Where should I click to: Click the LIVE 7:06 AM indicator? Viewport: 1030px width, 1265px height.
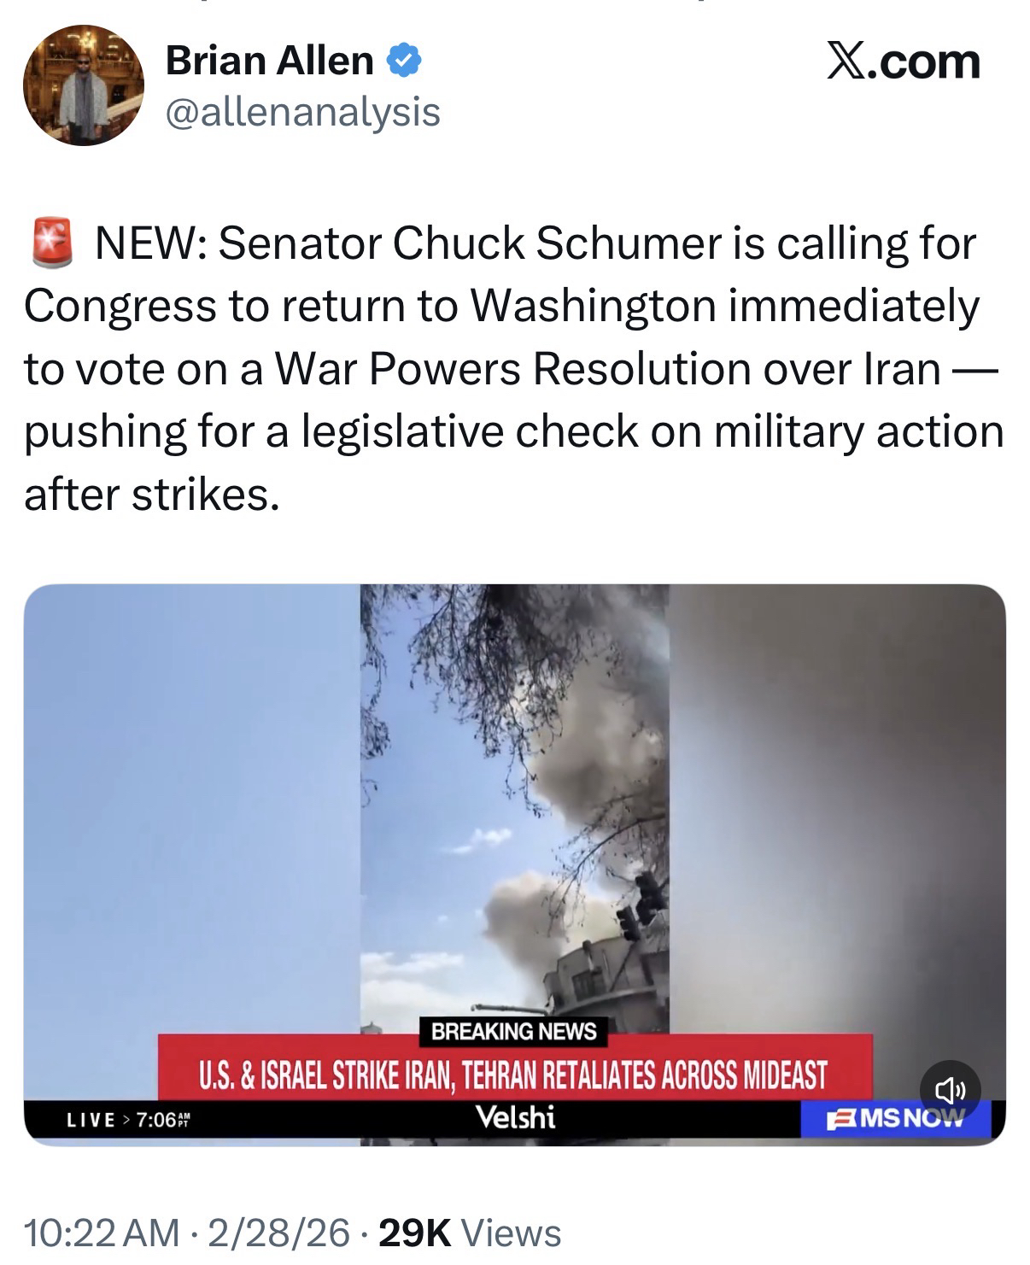(130, 1120)
